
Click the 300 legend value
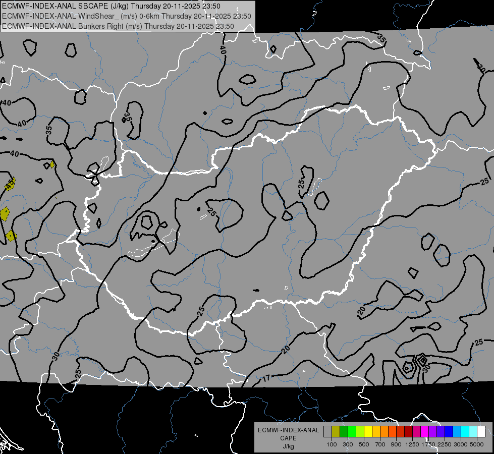click(348, 444)
